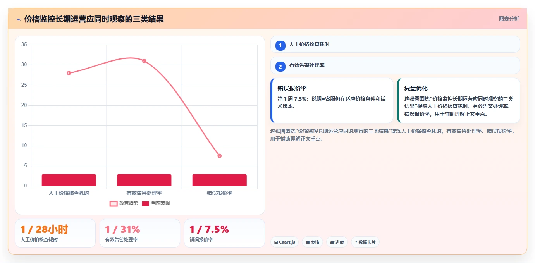Select the Chart.js tag chip
Viewport: 535px width, 263px height.
tap(284, 242)
